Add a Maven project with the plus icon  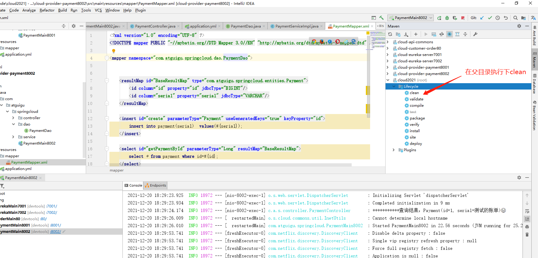click(416, 34)
